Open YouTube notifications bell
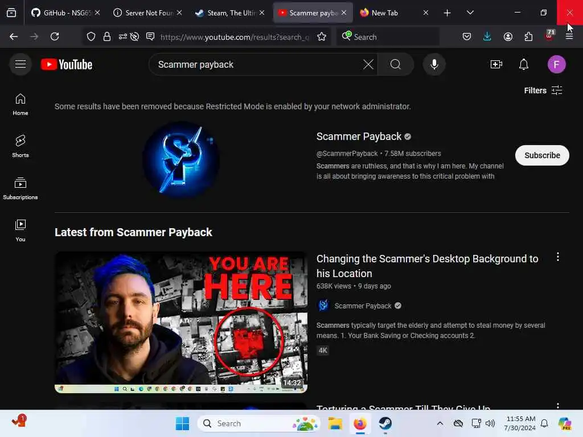The width and height of the screenshot is (583, 437). pos(524,64)
